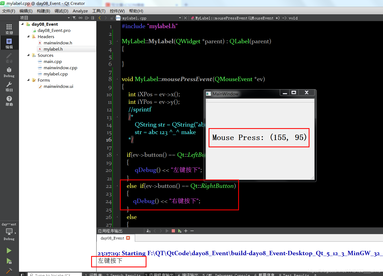The width and height of the screenshot is (383, 276).
Task: Open mainwindow.h header file
Action: click(x=58, y=43)
